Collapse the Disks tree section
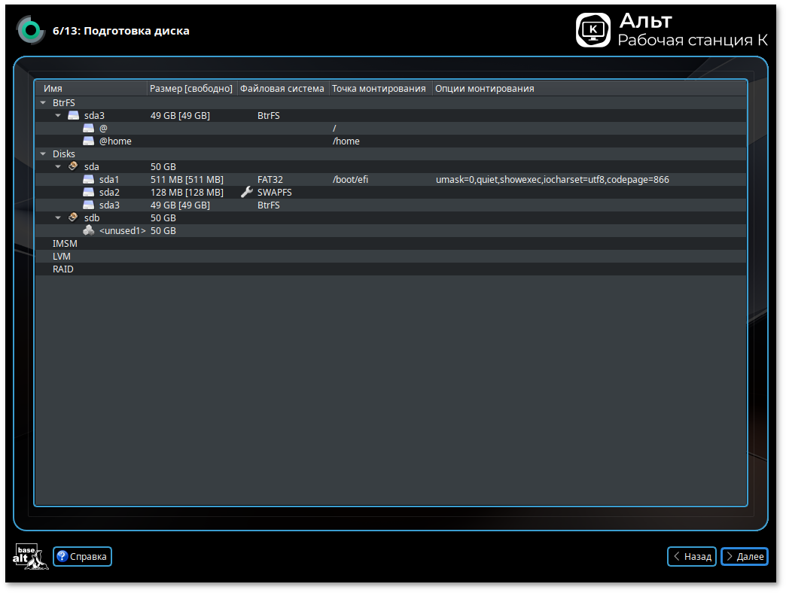The width and height of the screenshot is (786, 593). pos(42,154)
